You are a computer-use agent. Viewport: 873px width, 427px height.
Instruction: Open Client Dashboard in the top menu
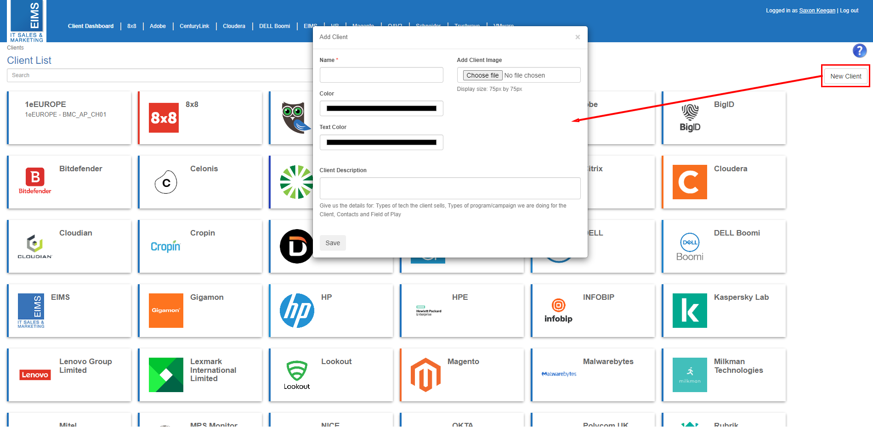tap(91, 26)
